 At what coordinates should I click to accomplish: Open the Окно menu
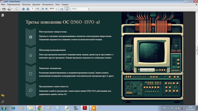(57, 4)
